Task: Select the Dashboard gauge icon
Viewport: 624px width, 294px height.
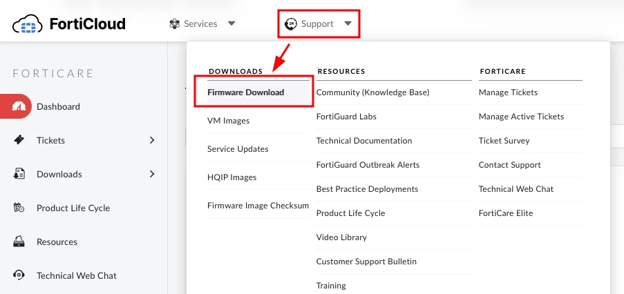Action: (19, 106)
